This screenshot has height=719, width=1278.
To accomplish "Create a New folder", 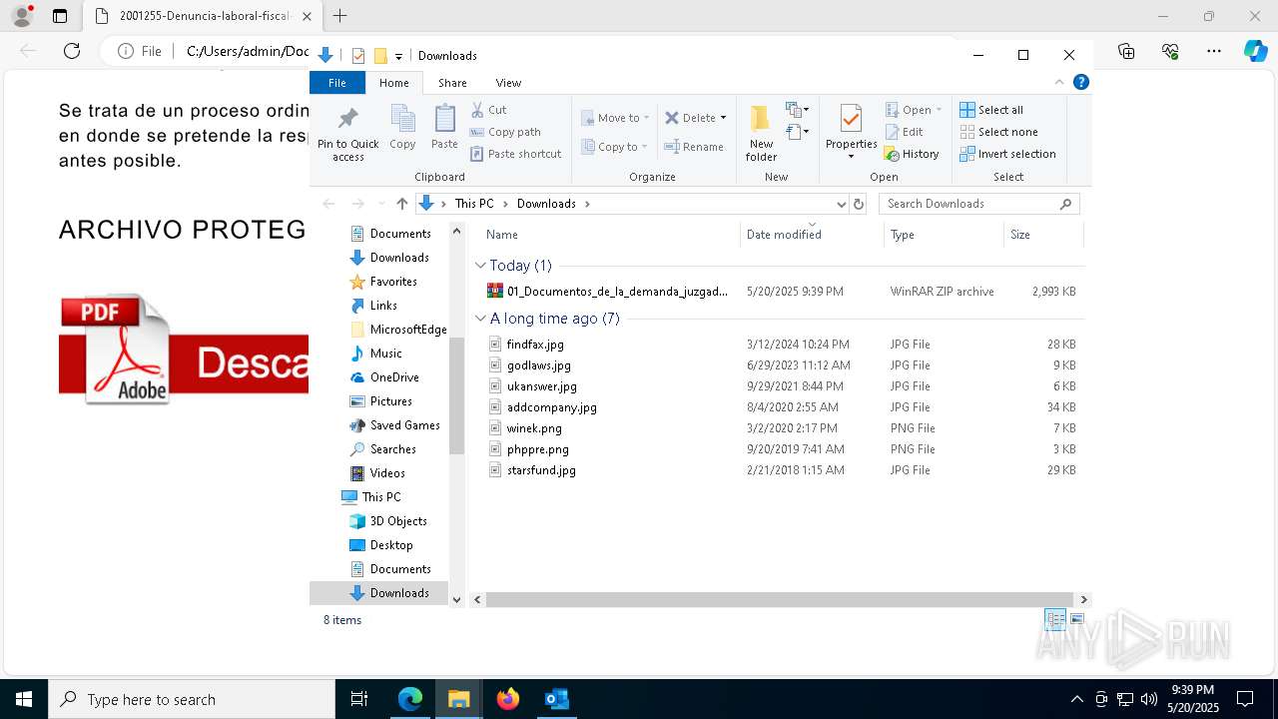I will [x=761, y=132].
